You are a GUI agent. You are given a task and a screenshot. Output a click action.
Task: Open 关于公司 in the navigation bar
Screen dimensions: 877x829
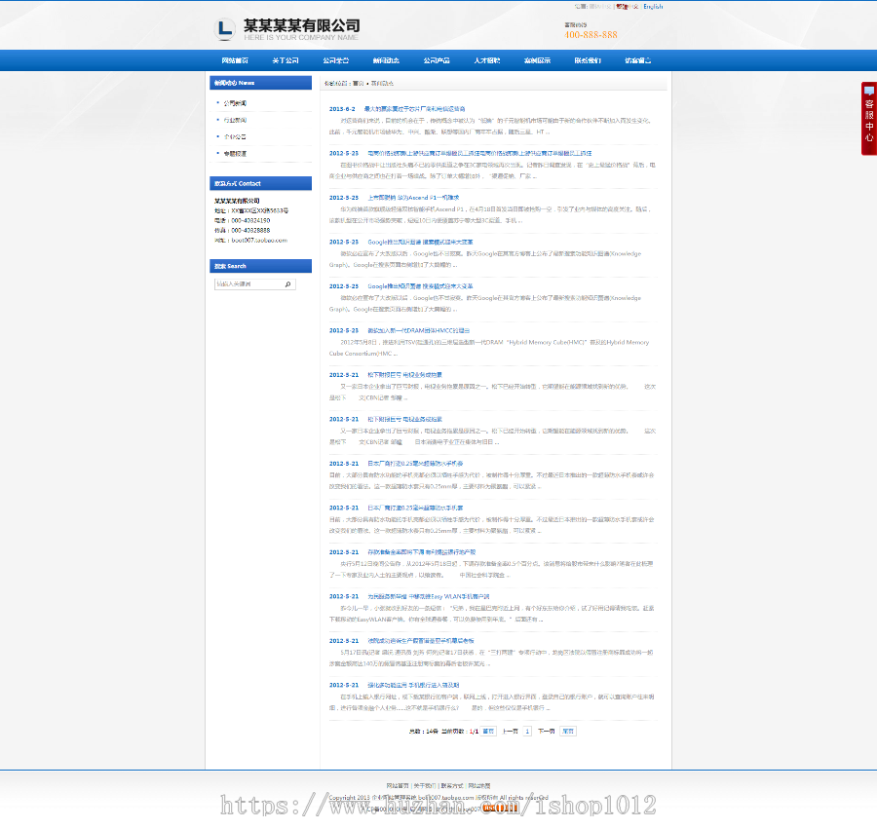pos(286,60)
